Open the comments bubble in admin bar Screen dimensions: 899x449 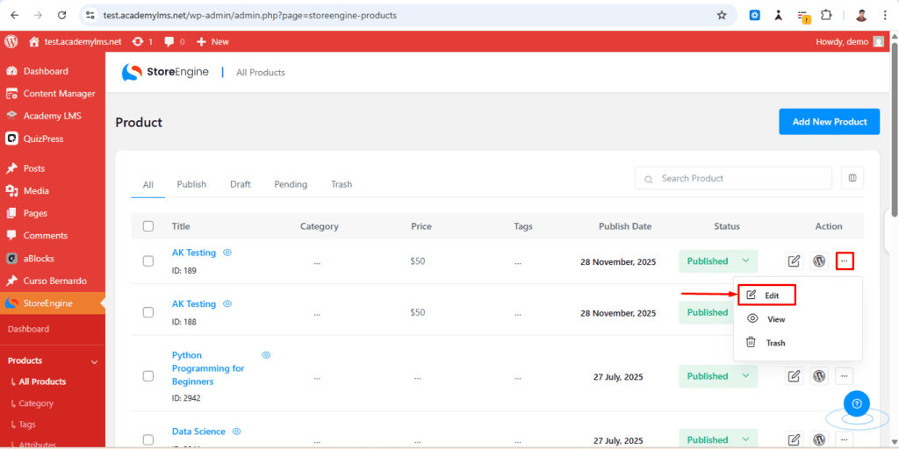click(x=175, y=41)
